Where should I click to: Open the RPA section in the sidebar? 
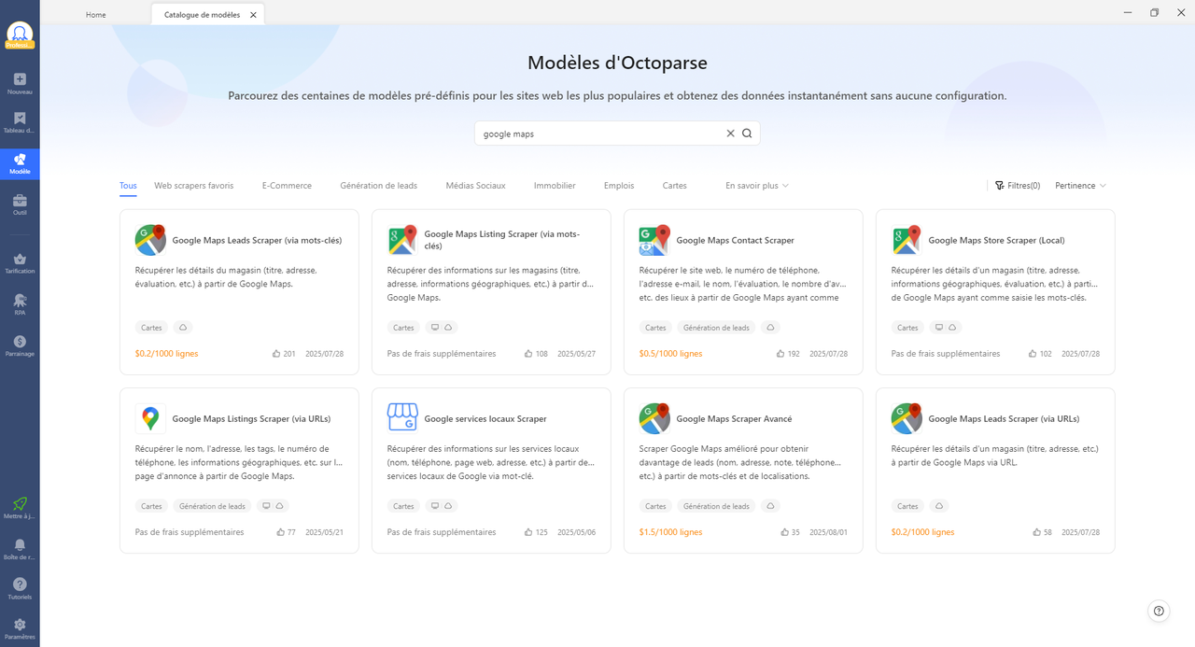(20, 305)
